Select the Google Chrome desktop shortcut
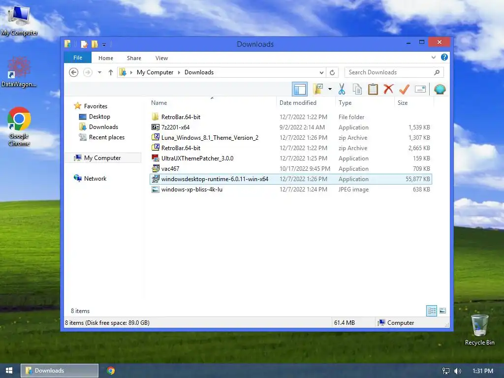The height and width of the screenshot is (378, 504). (x=19, y=126)
